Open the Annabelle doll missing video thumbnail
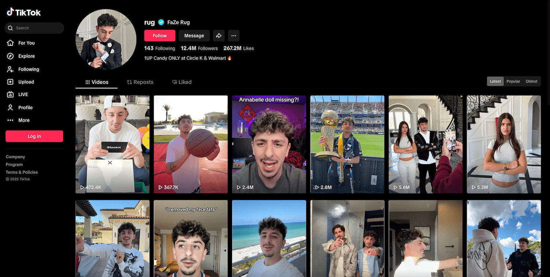Viewport: 550px width, 277px height. click(x=269, y=144)
